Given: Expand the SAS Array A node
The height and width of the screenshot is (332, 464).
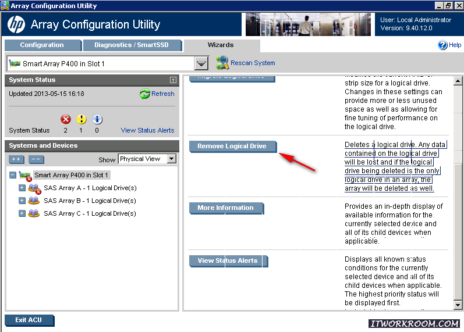Looking at the screenshot, I should tap(22, 188).
